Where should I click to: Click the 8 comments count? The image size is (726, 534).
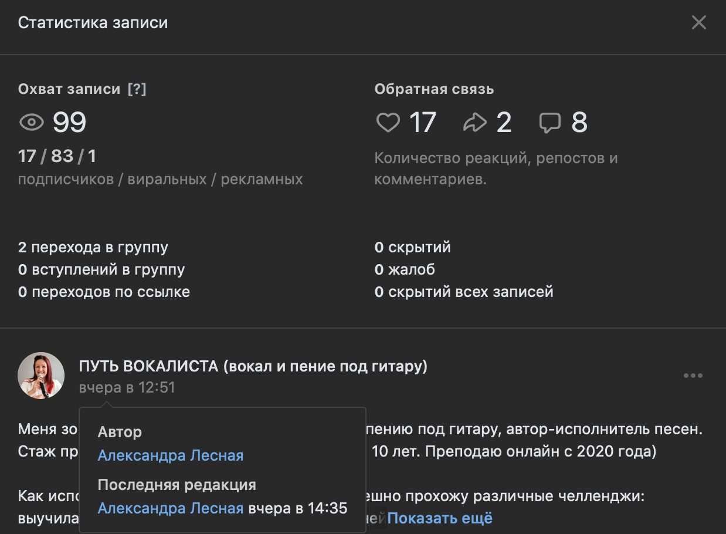(579, 123)
